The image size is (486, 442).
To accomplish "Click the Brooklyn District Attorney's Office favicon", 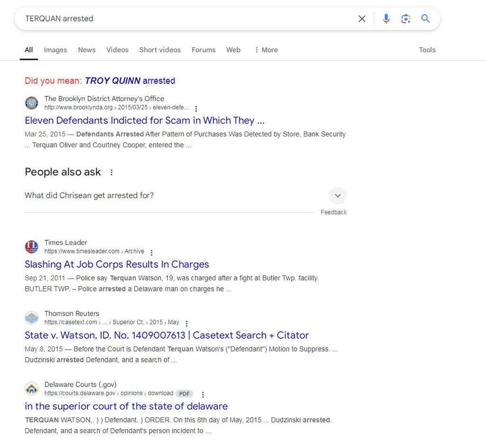I will pos(32,103).
